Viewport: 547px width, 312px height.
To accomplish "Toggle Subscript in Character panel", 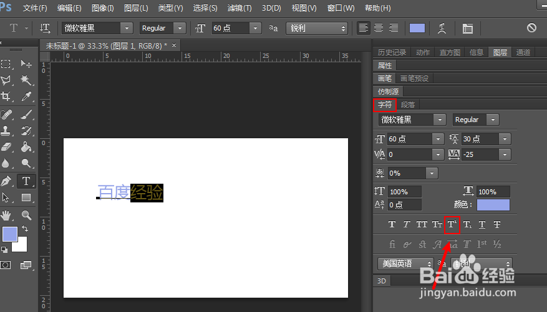I will click(x=467, y=225).
